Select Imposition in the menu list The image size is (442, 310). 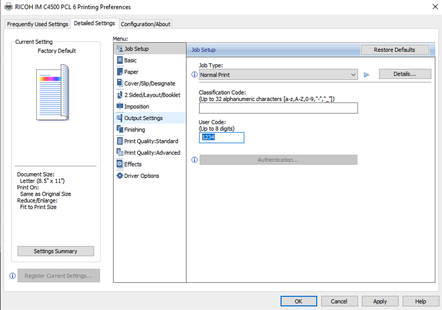pos(150,107)
